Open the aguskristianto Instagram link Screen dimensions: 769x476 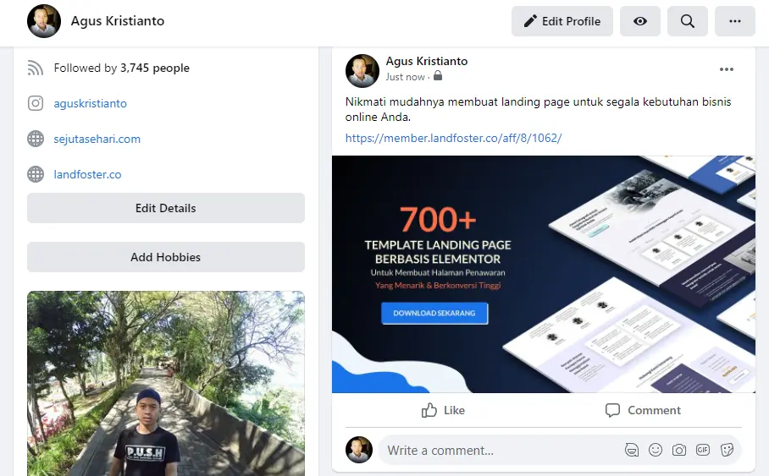point(90,103)
